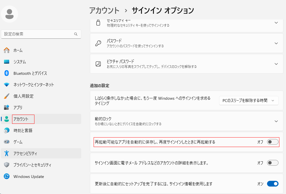Click the Bluetooth icon in sidebar

7,73
